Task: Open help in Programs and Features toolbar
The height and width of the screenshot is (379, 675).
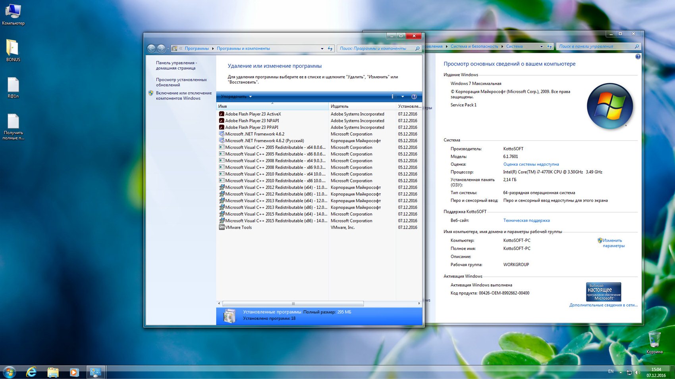Action: pyautogui.click(x=414, y=96)
